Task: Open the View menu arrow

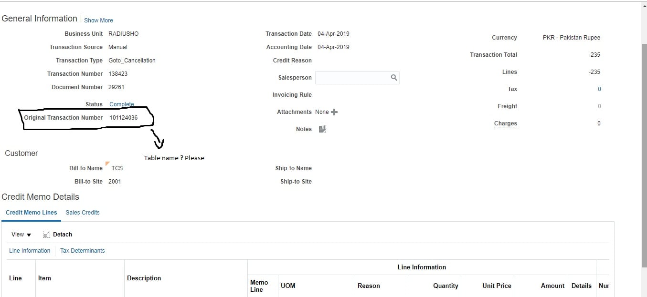Action: 28,235
